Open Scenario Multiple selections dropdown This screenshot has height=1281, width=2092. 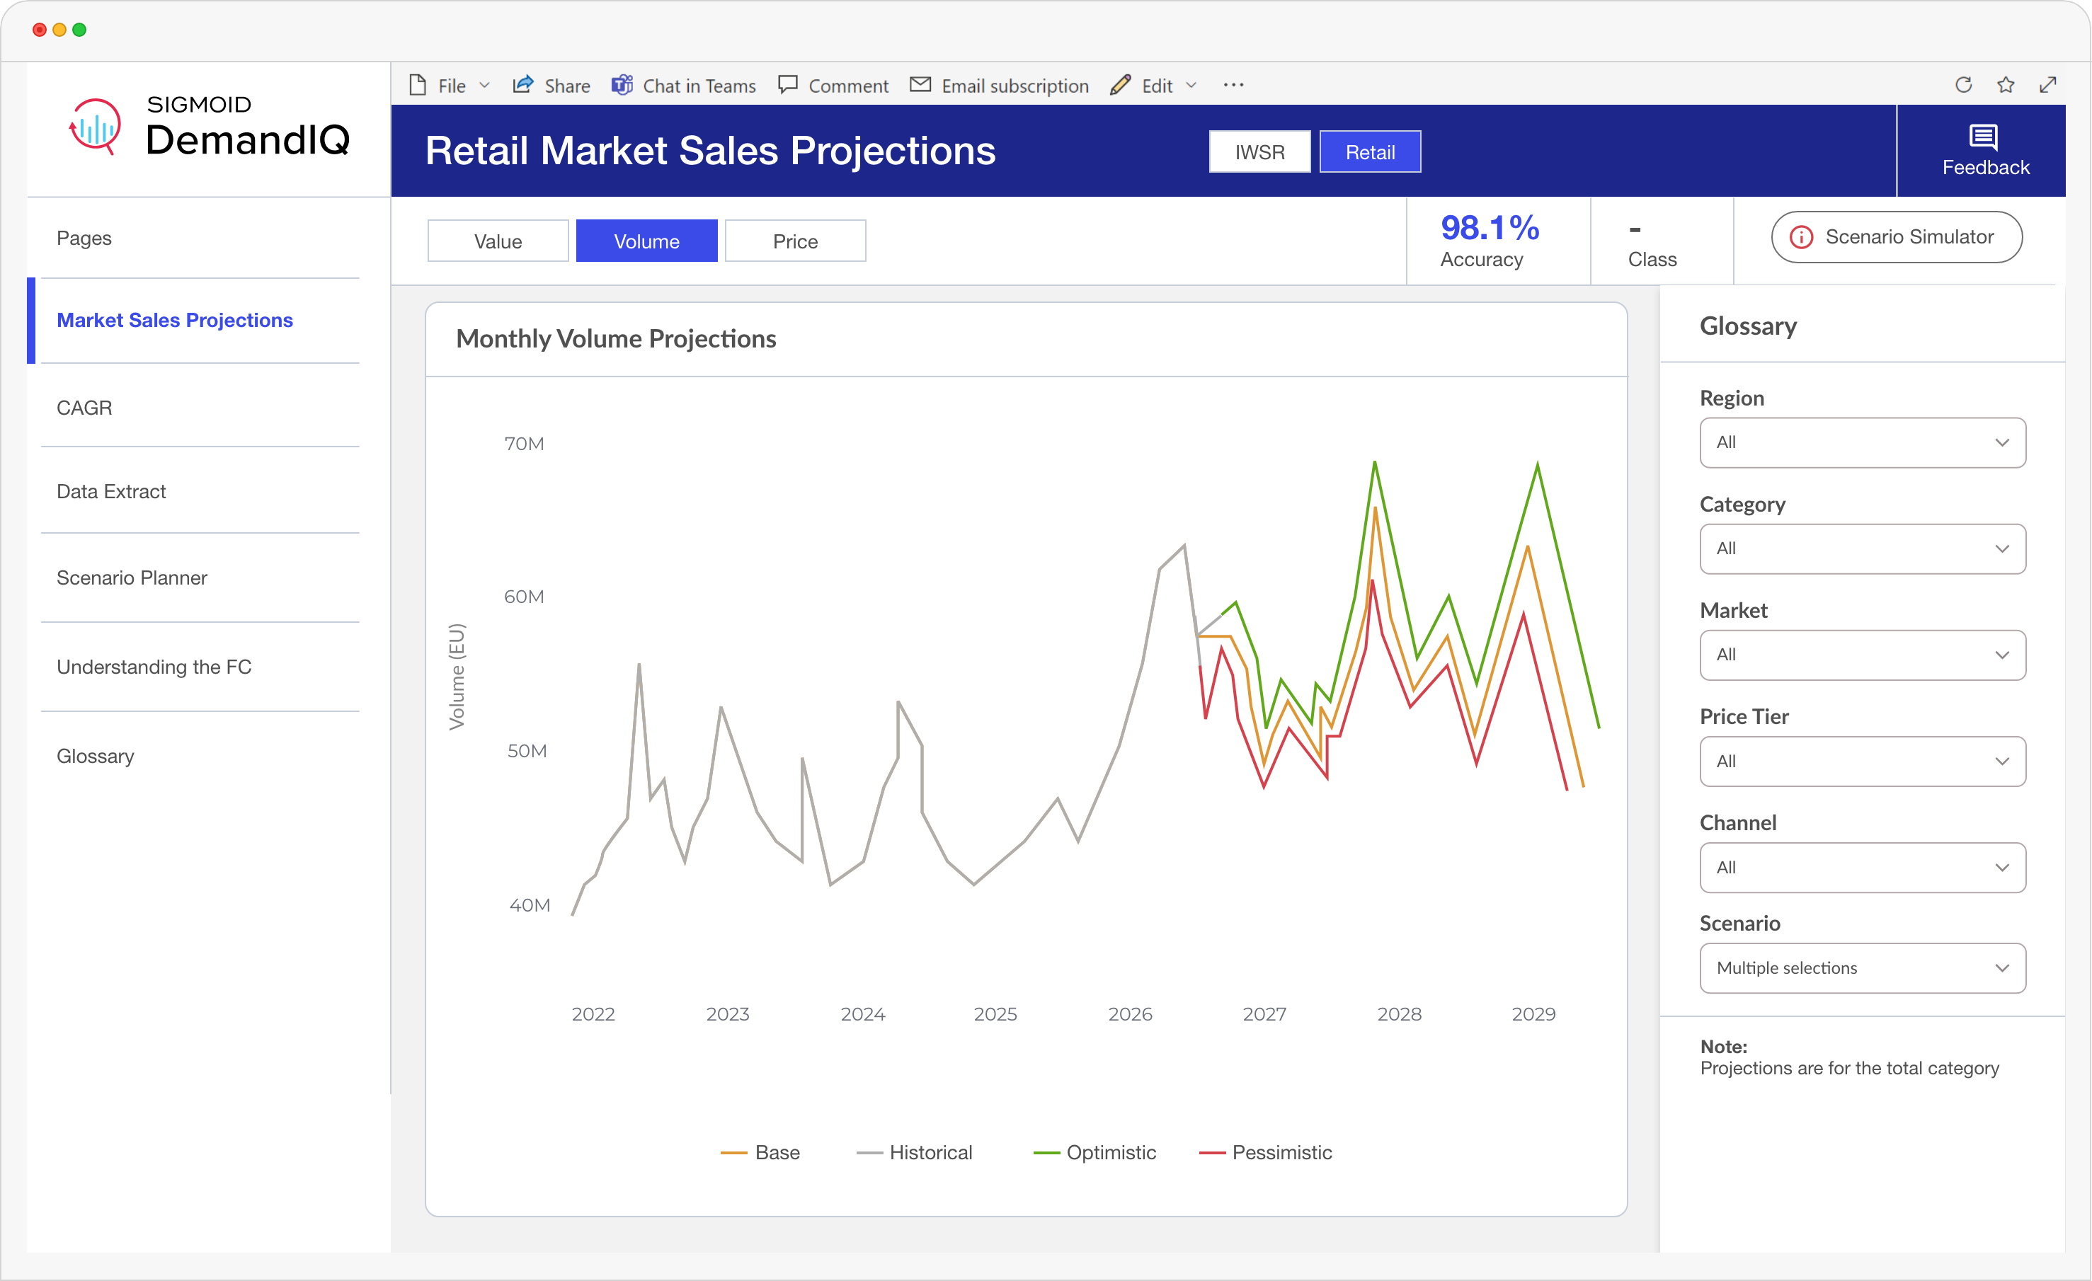click(1862, 967)
